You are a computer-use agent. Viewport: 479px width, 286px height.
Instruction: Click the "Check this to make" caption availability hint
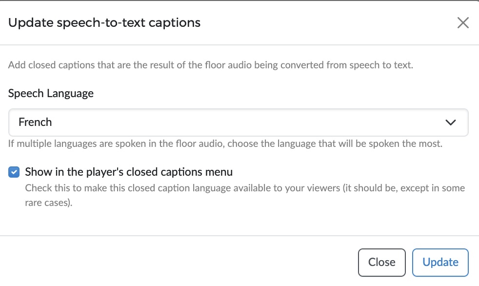click(245, 195)
